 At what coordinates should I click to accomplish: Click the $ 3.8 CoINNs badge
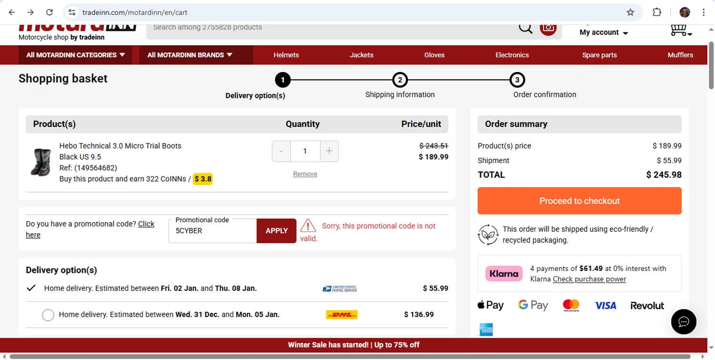click(203, 179)
